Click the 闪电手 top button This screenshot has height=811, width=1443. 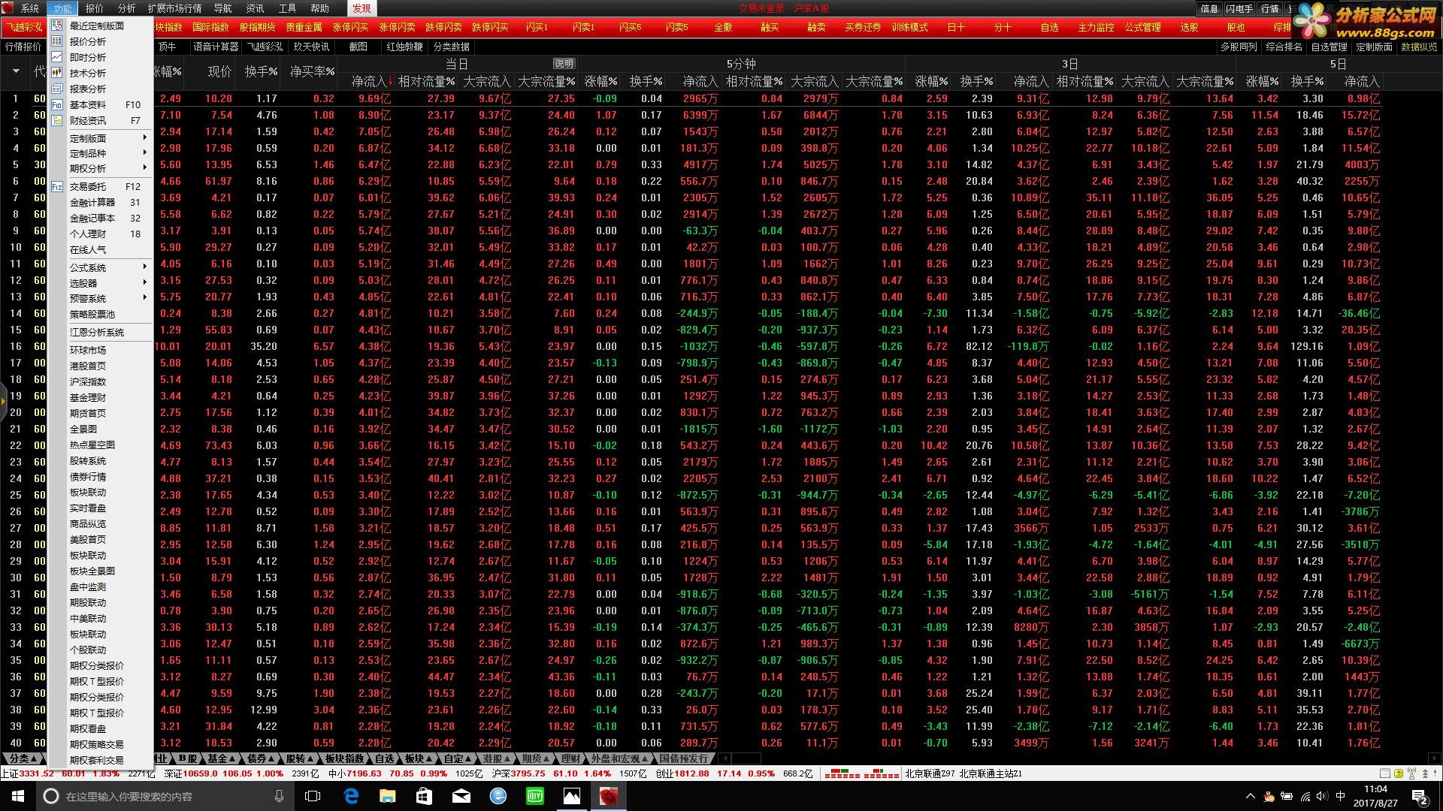click(1239, 8)
